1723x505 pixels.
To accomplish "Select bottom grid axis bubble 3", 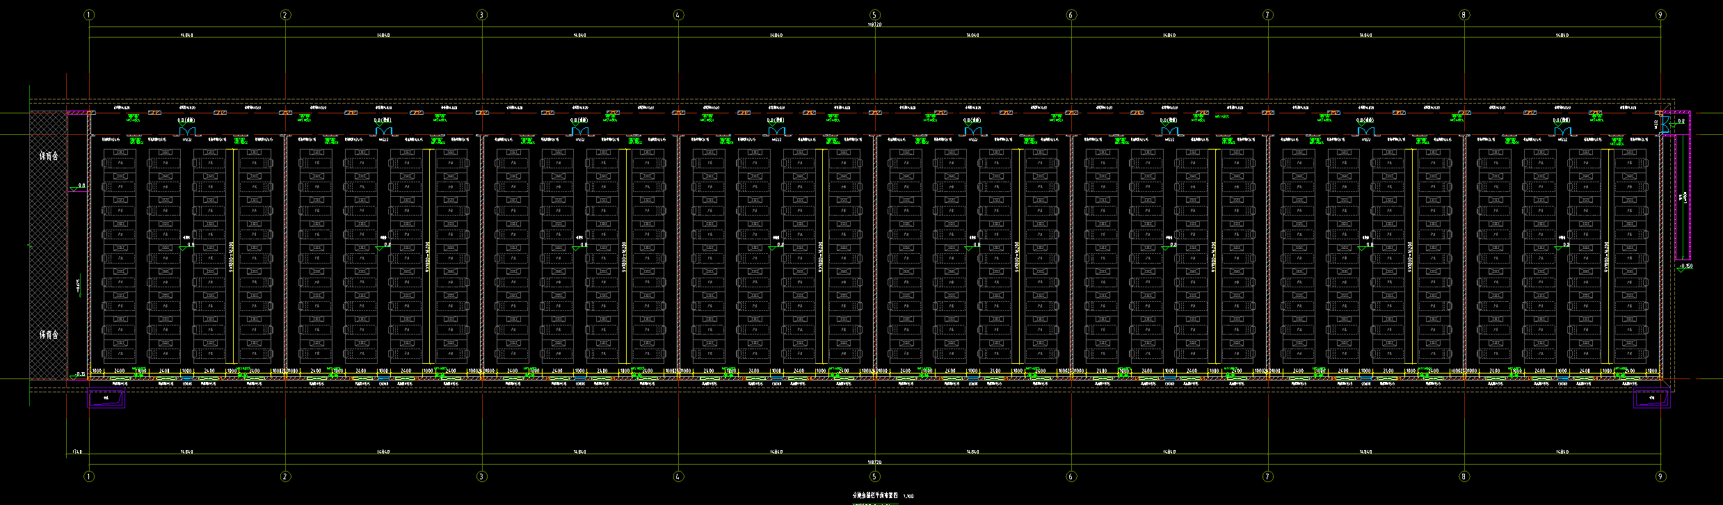I will [x=481, y=476].
